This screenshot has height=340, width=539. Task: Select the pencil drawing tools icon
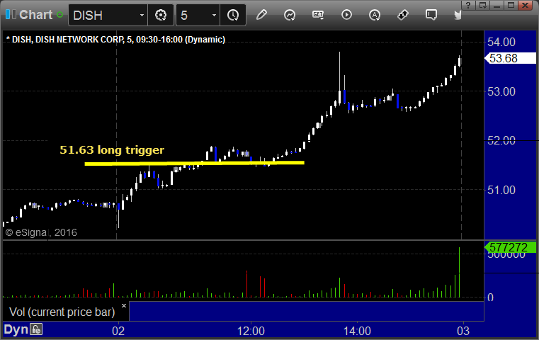[261, 15]
